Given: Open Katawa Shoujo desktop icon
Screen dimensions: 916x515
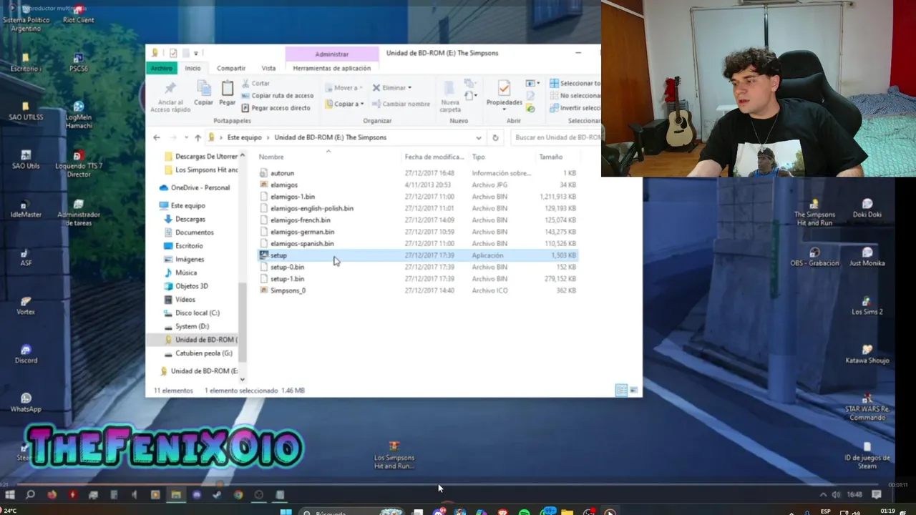Looking at the screenshot, I should 867,354.
